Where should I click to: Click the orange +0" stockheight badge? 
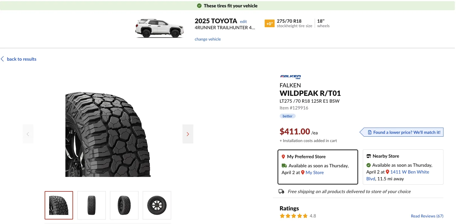pos(270,23)
